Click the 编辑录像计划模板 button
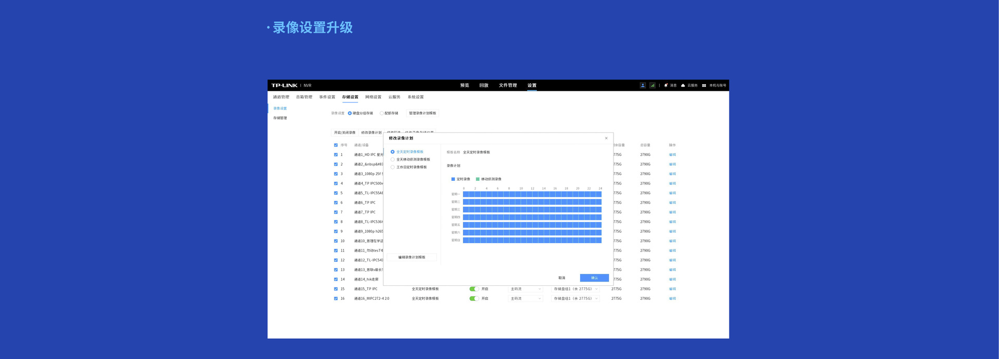The image size is (999, 359). point(412,257)
